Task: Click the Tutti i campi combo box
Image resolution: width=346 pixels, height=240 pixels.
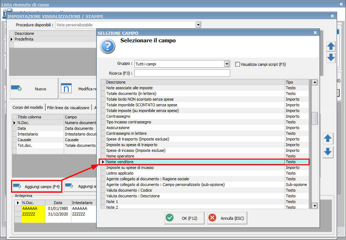Action: pyautogui.click(x=182, y=64)
